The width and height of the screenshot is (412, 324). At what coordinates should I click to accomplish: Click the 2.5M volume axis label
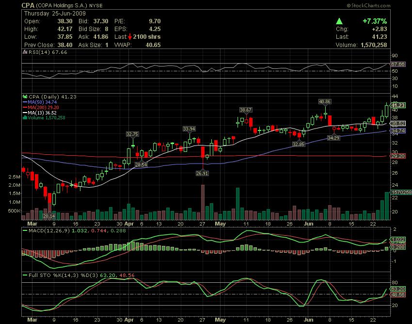click(x=15, y=177)
